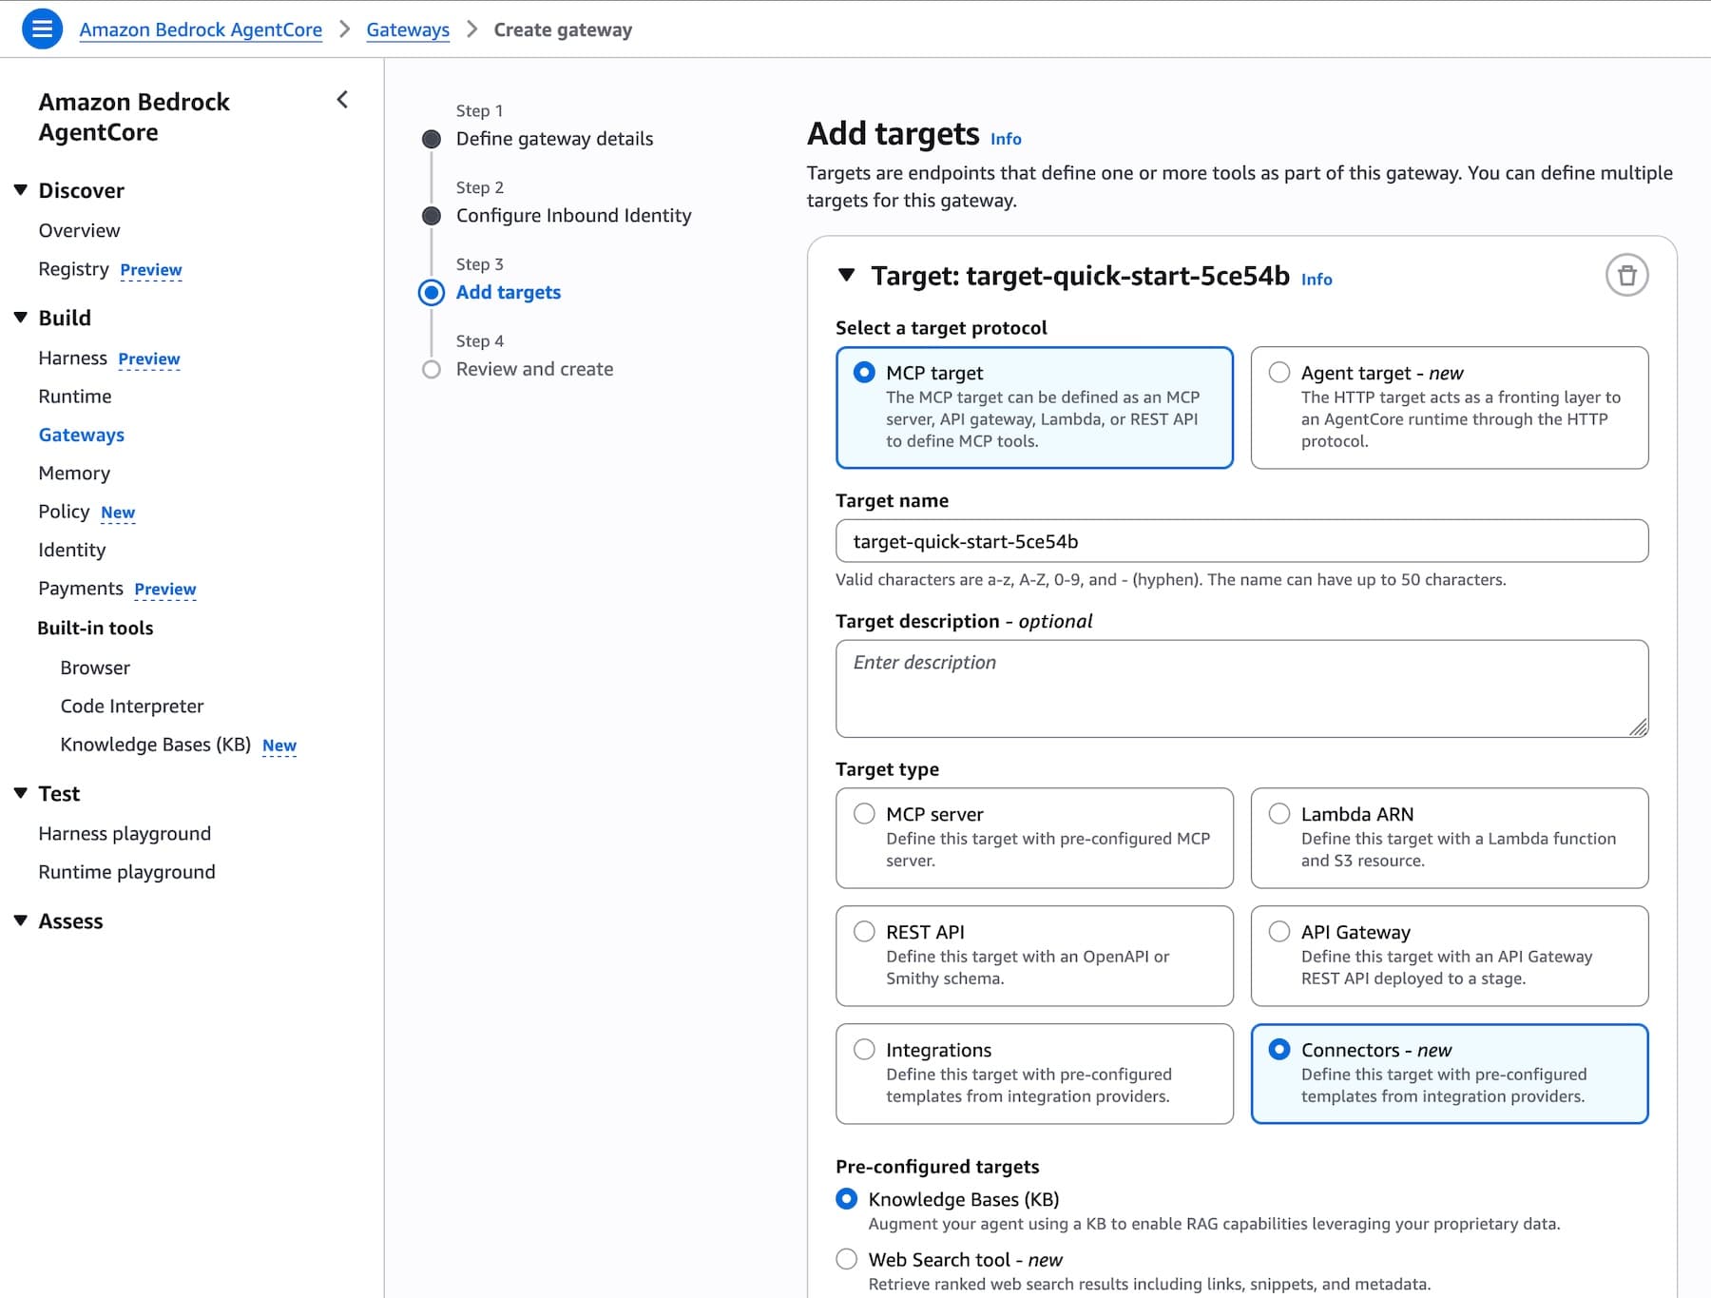Focus the Target name input field
Viewport: 1711px width, 1298px height.
pos(1241,541)
